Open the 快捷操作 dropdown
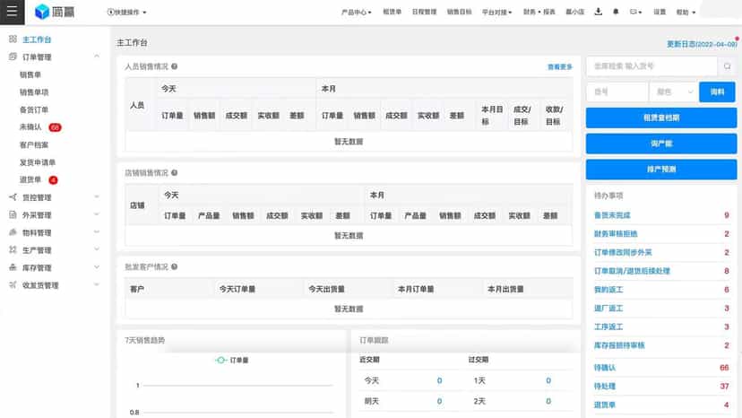The image size is (742, 418). click(127, 13)
